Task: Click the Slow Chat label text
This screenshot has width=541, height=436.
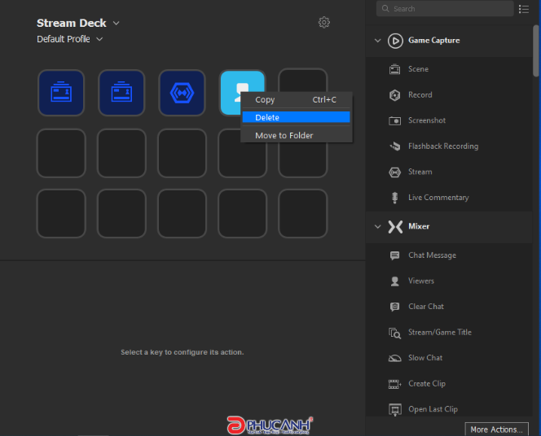Action: click(425, 358)
